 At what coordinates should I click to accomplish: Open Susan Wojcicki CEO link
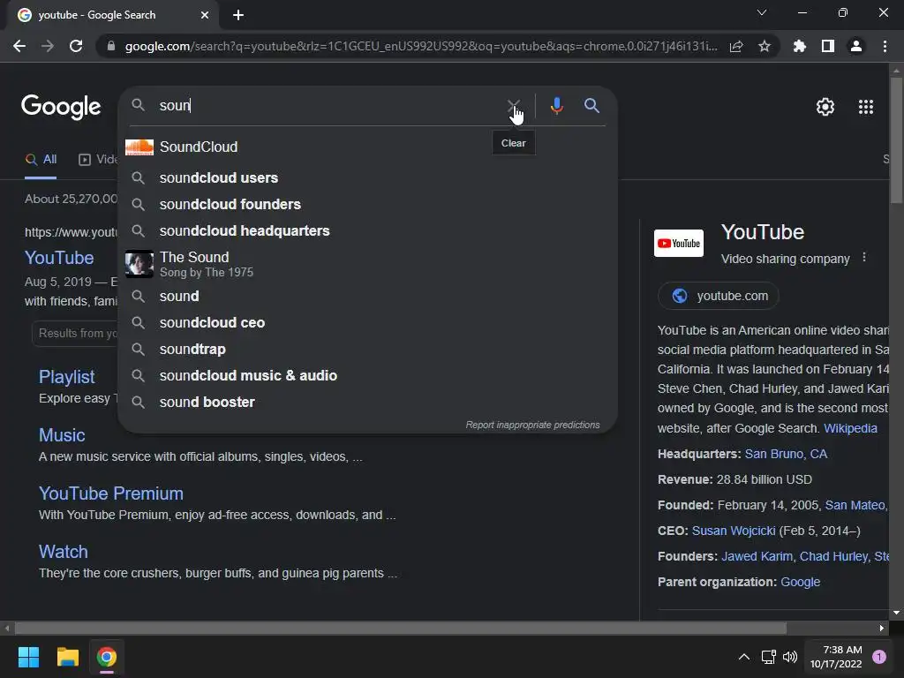click(x=734, y=531)
